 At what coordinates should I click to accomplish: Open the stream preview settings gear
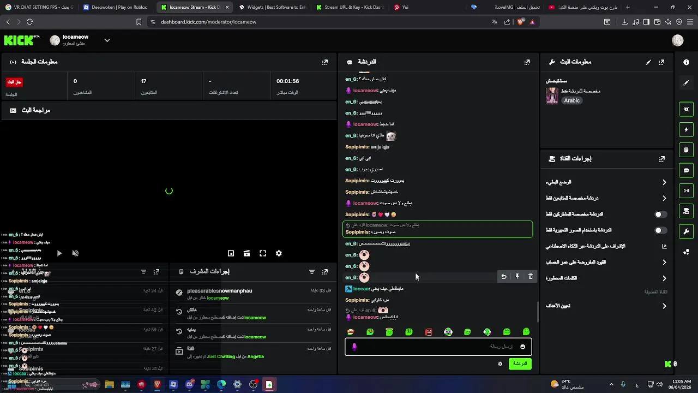tap(279, 253)
